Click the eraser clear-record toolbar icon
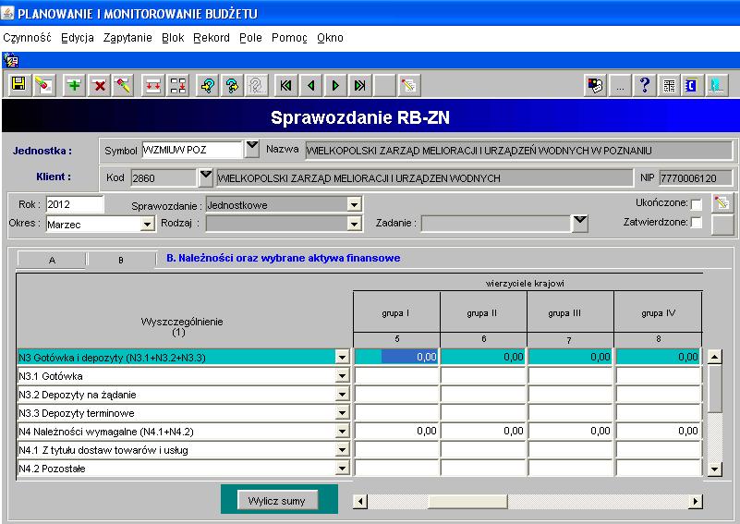This screenshot has height=524, width=740. coord(123,85)
